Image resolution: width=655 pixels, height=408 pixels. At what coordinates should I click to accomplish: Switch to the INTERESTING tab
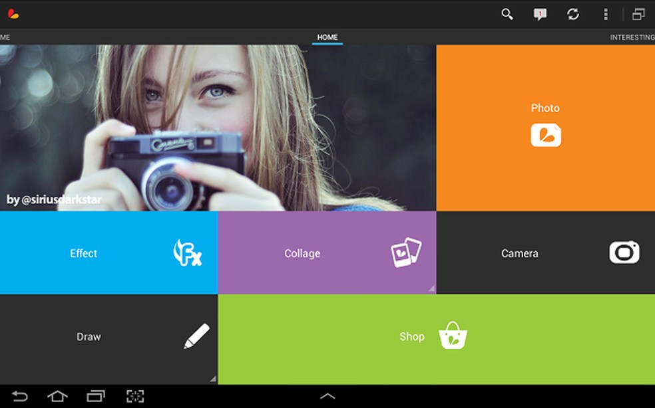632,37
